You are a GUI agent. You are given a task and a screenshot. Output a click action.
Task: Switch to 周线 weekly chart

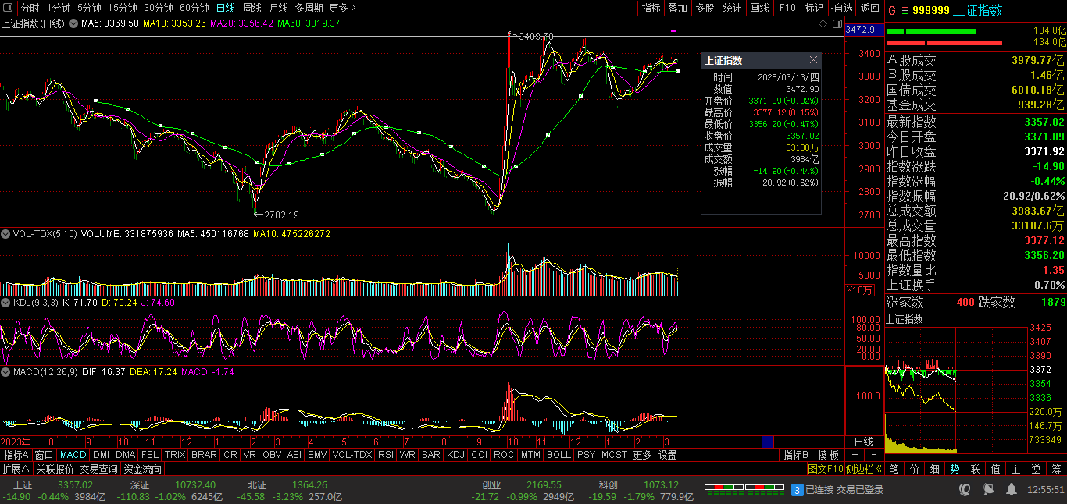pyautogui.click(x=252, y=8)
